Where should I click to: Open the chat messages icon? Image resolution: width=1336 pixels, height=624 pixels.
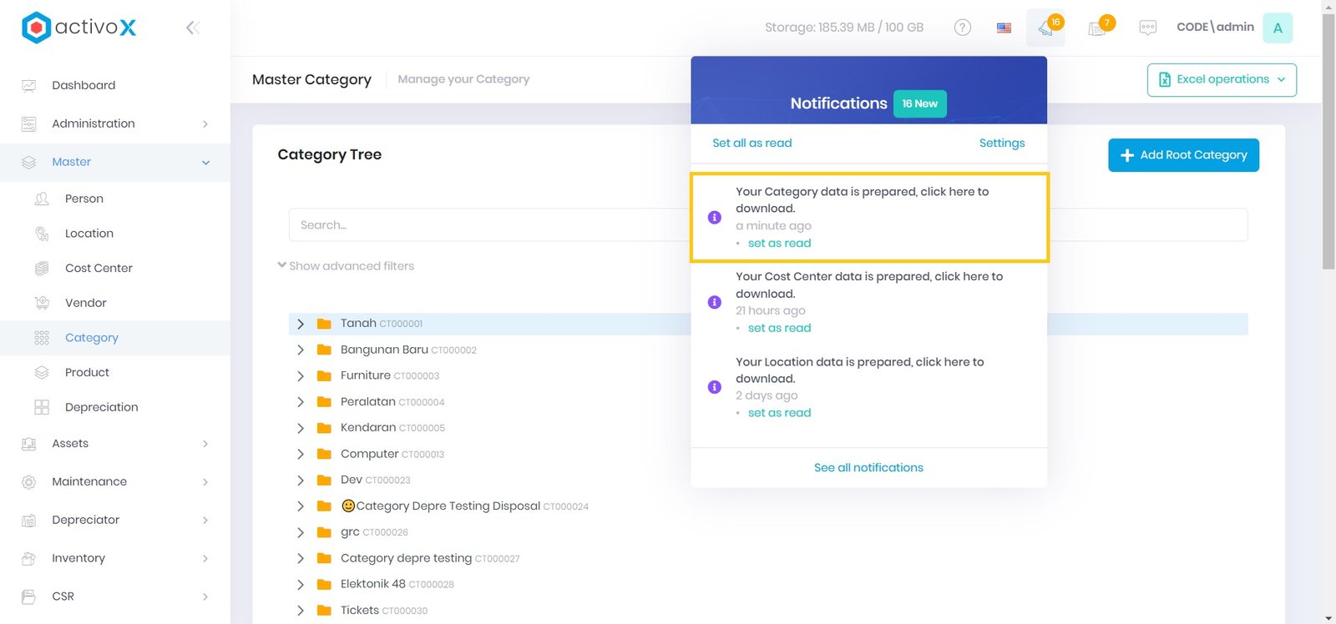point(1148,28)
